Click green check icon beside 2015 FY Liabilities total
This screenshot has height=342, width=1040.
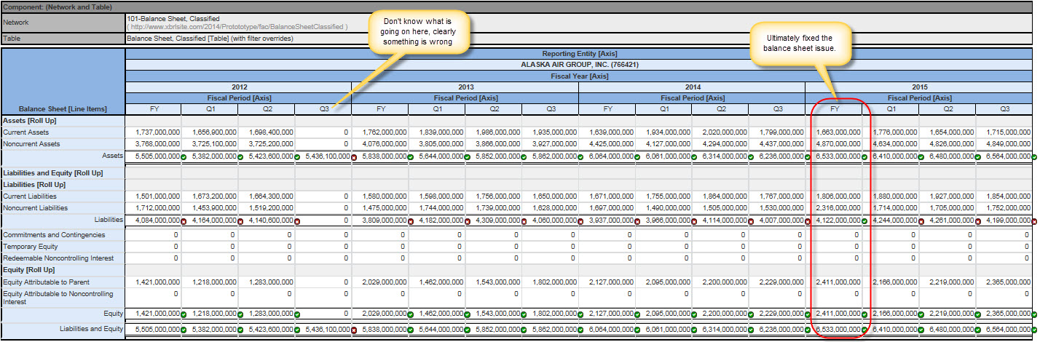tap(865, 220)
